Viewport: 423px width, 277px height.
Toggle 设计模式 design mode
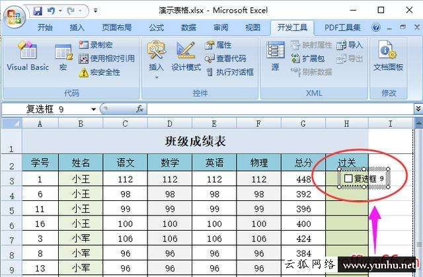[186, 57]
